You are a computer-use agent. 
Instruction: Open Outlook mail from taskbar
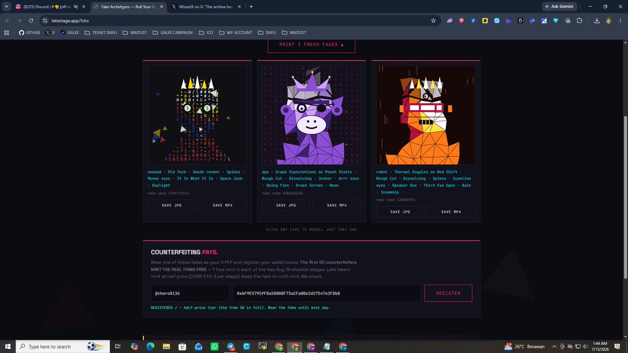click(x=198, y=346)
